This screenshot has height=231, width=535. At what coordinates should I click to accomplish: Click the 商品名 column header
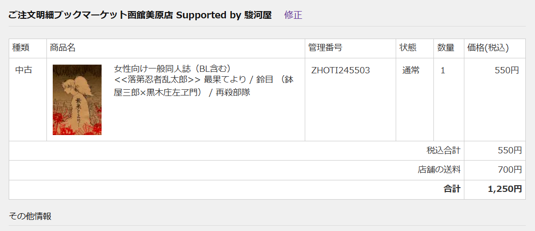pos(62,48)
